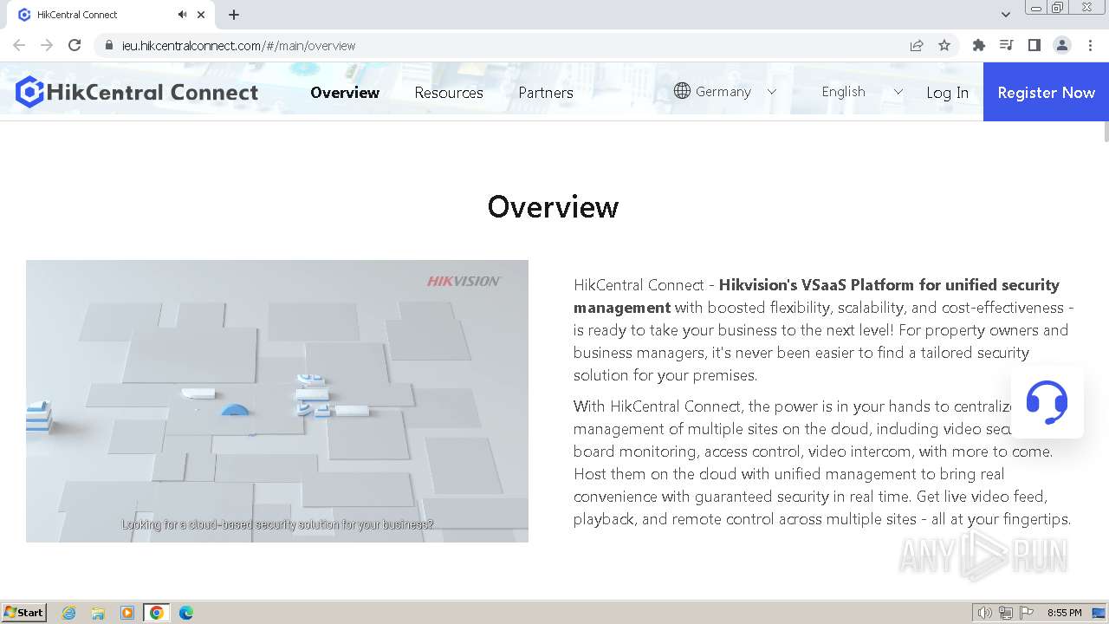The image size is (1109, 624).
Task: Open Chrome profile avatar
Action: pyautogui.click(x=1062, y=45)
